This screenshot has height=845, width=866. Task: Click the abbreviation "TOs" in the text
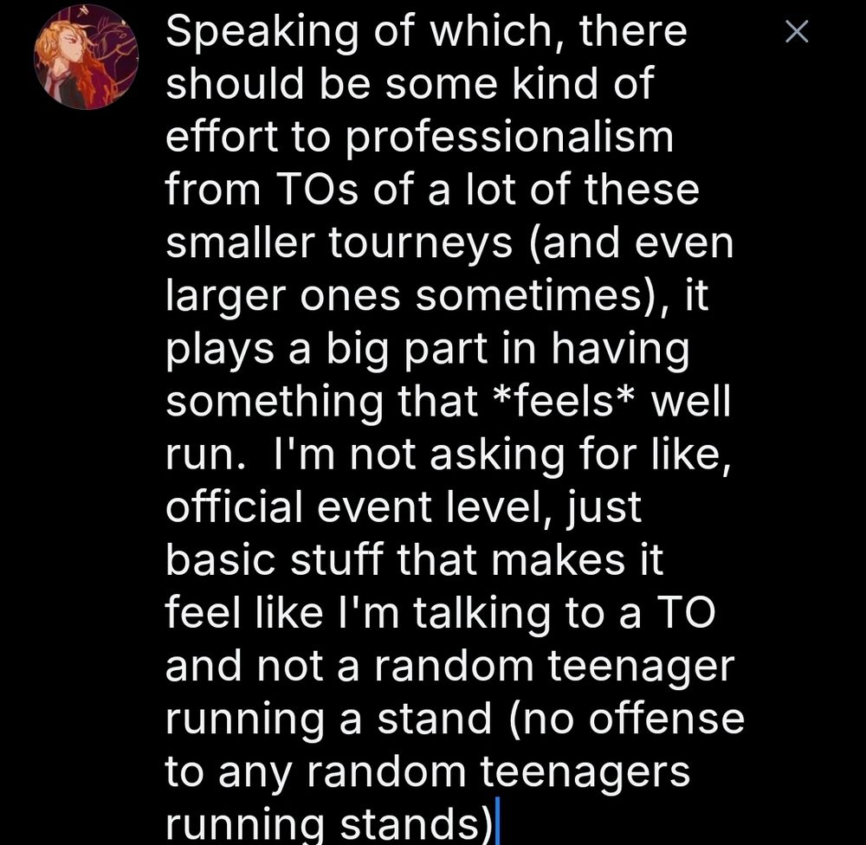click(313, 190)
